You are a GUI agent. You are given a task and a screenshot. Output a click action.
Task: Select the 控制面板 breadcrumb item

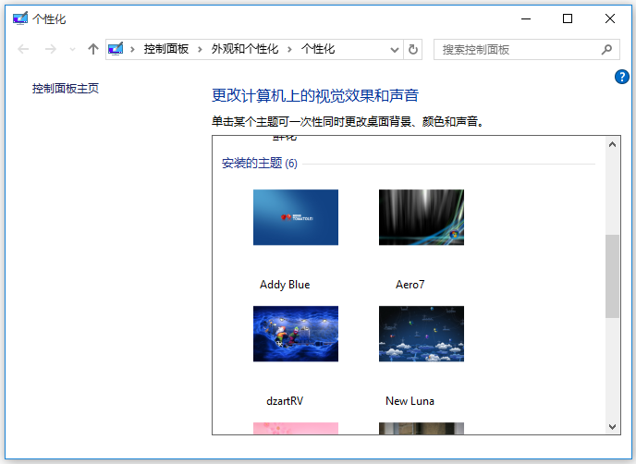pos(165,49)
